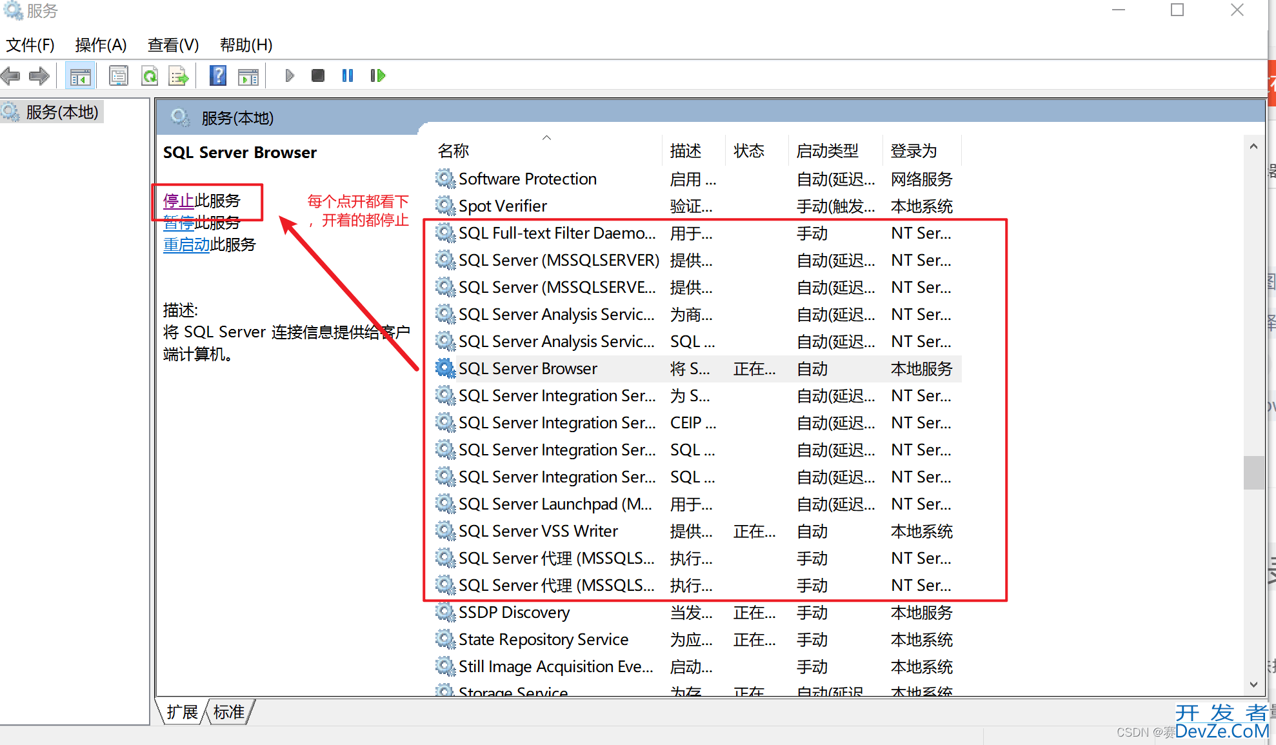Select the SQL Server Launchpad row
This screenshot has height=745, width=1276.
[x=697, y=504]
